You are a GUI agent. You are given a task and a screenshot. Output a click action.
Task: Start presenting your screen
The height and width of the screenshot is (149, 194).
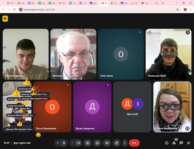[x=87, y=143]
